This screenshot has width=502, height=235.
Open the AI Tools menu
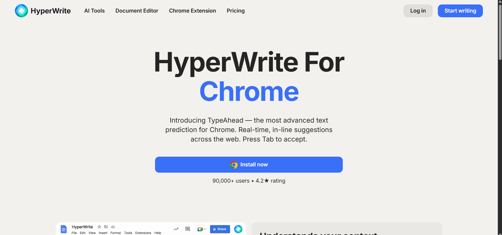click(95, 11)
